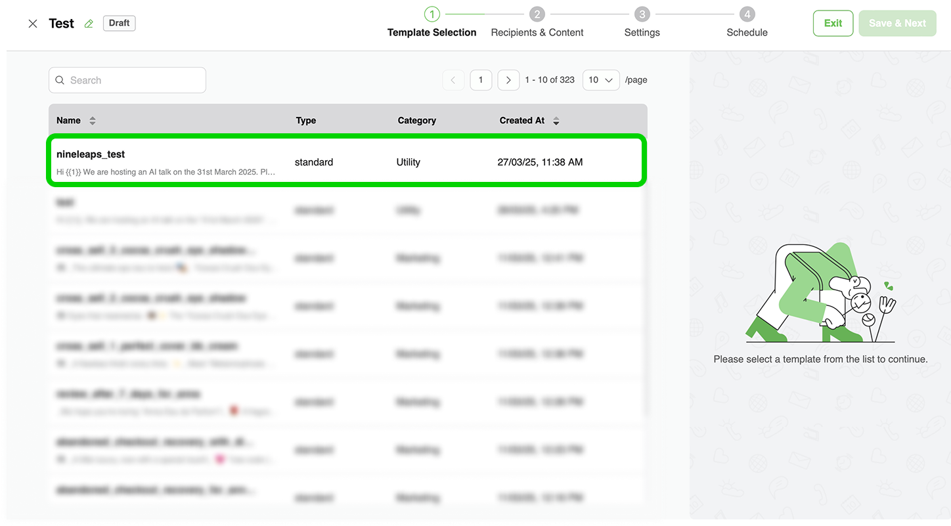This screenshot has width=951, height=526.
Task: Switch to the Settings step
Action: point(642,32)
